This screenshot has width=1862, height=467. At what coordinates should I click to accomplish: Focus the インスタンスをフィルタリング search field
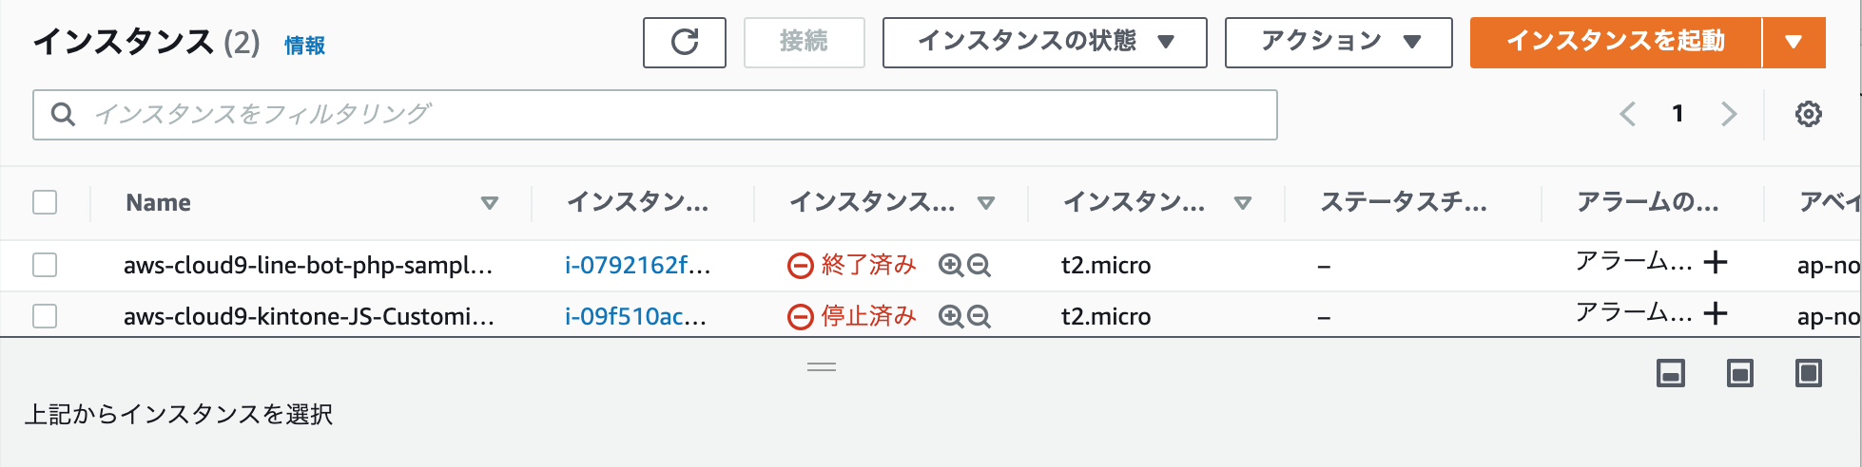coord(655,115)
